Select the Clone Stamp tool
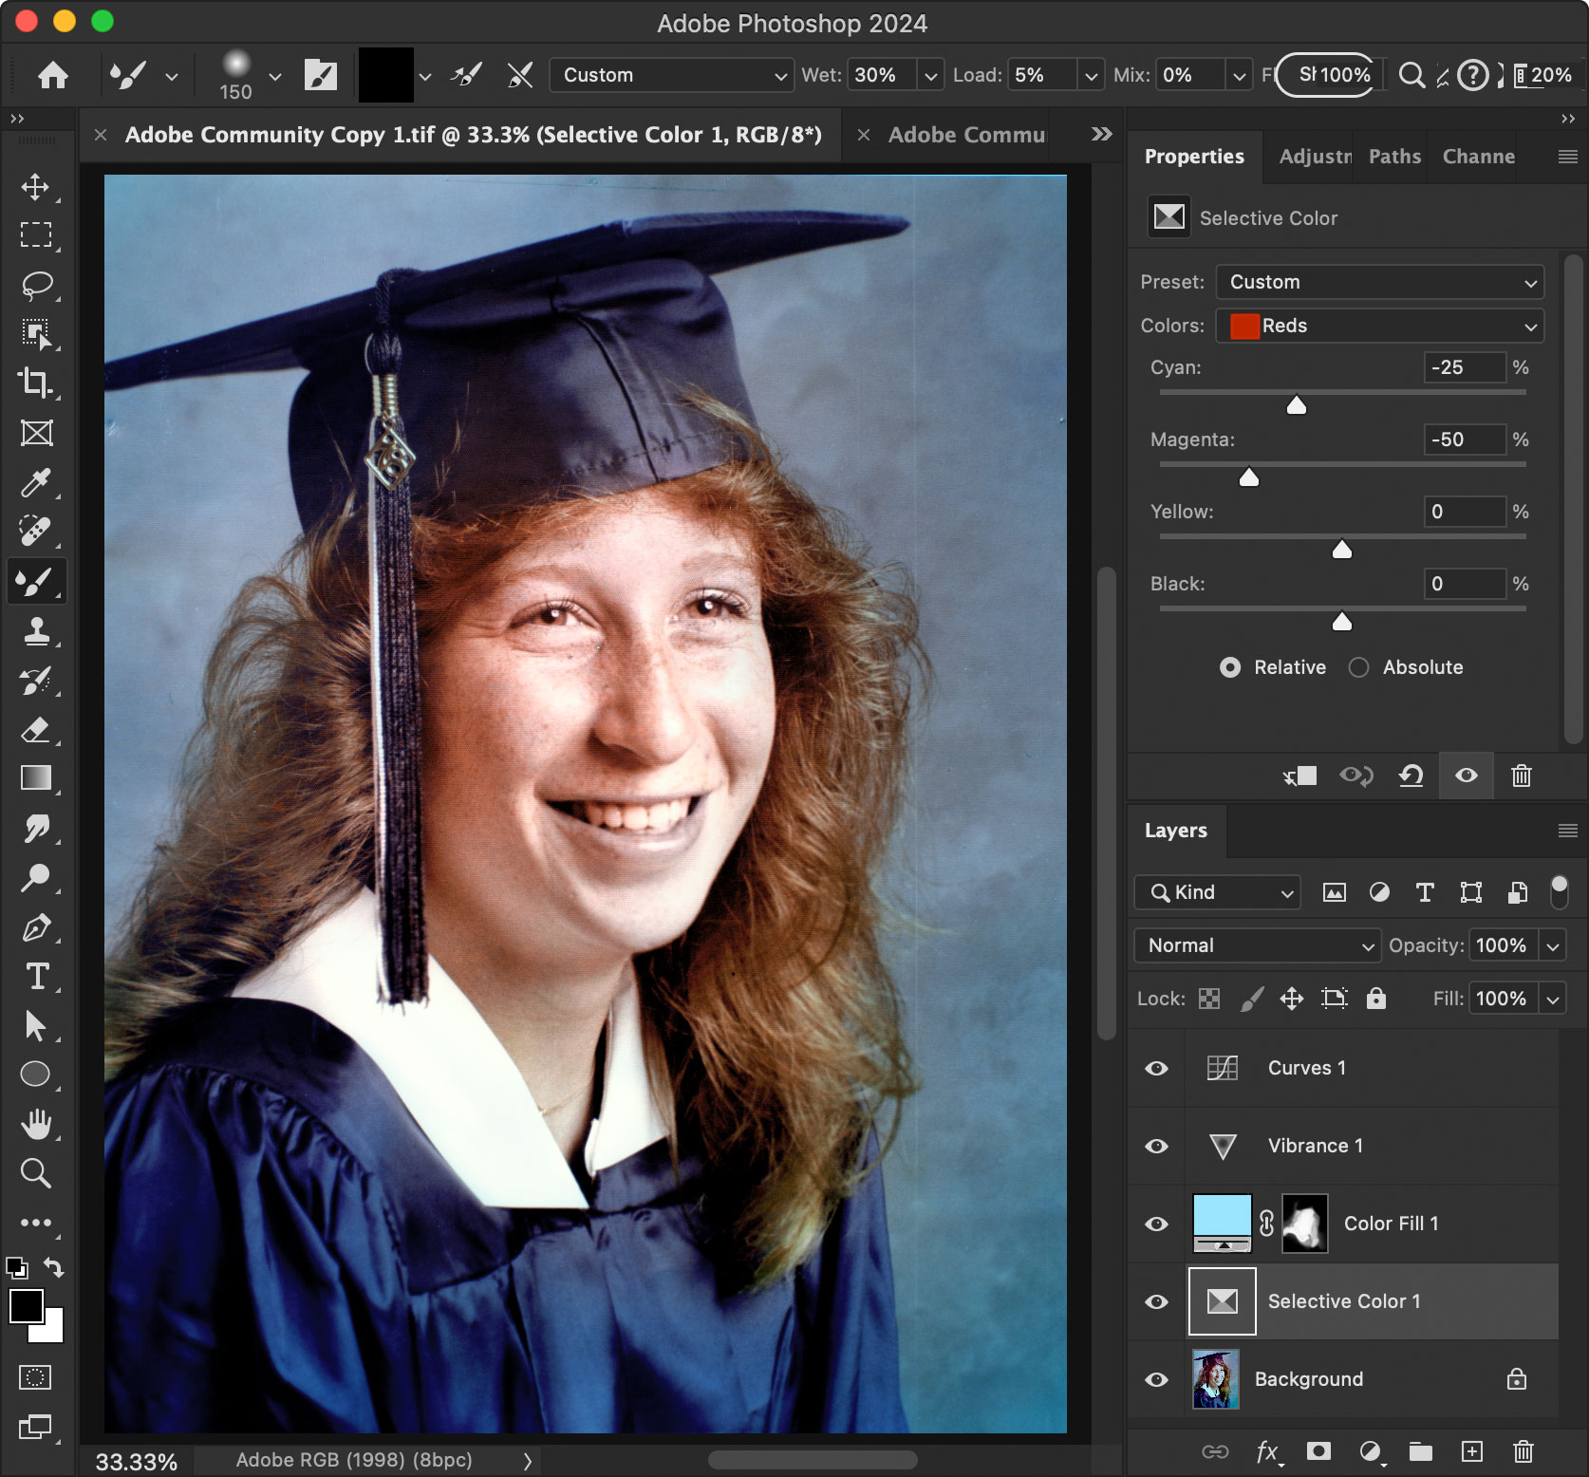Image resolution: width=1589 pixels, height=1477 pixels. tap(36, 631)
